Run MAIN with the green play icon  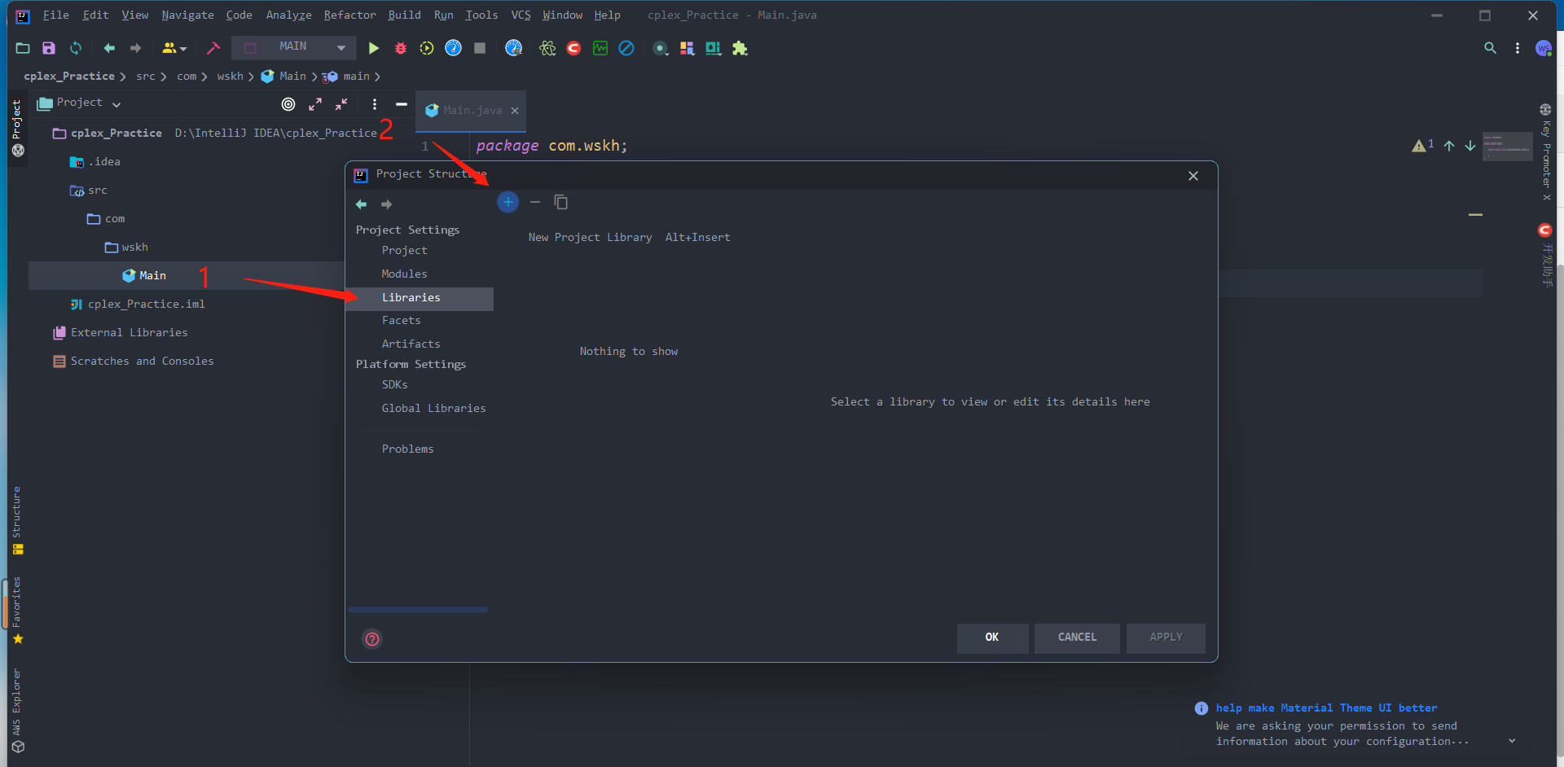373,48
